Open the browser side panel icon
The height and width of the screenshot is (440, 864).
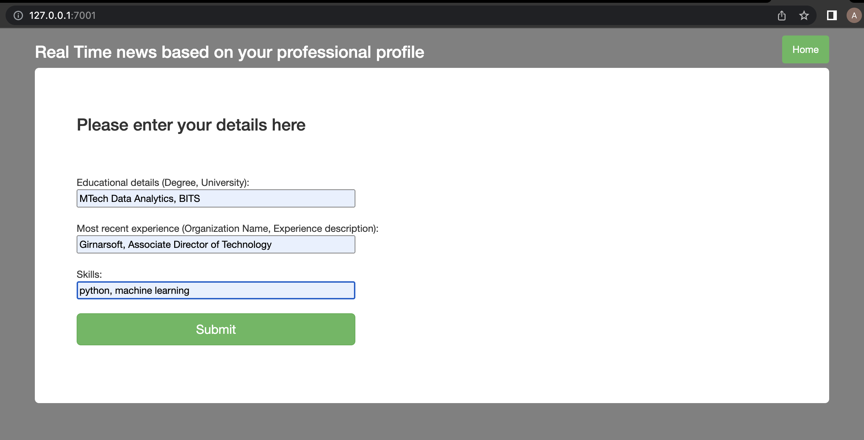coord(832,15)
